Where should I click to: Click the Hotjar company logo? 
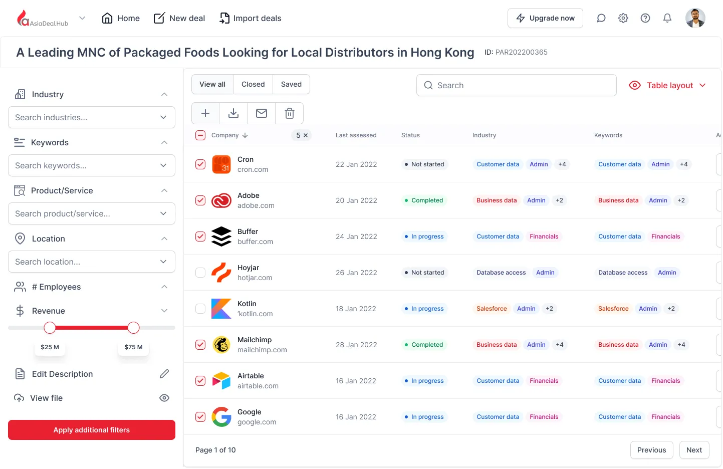tap(221, 273)
